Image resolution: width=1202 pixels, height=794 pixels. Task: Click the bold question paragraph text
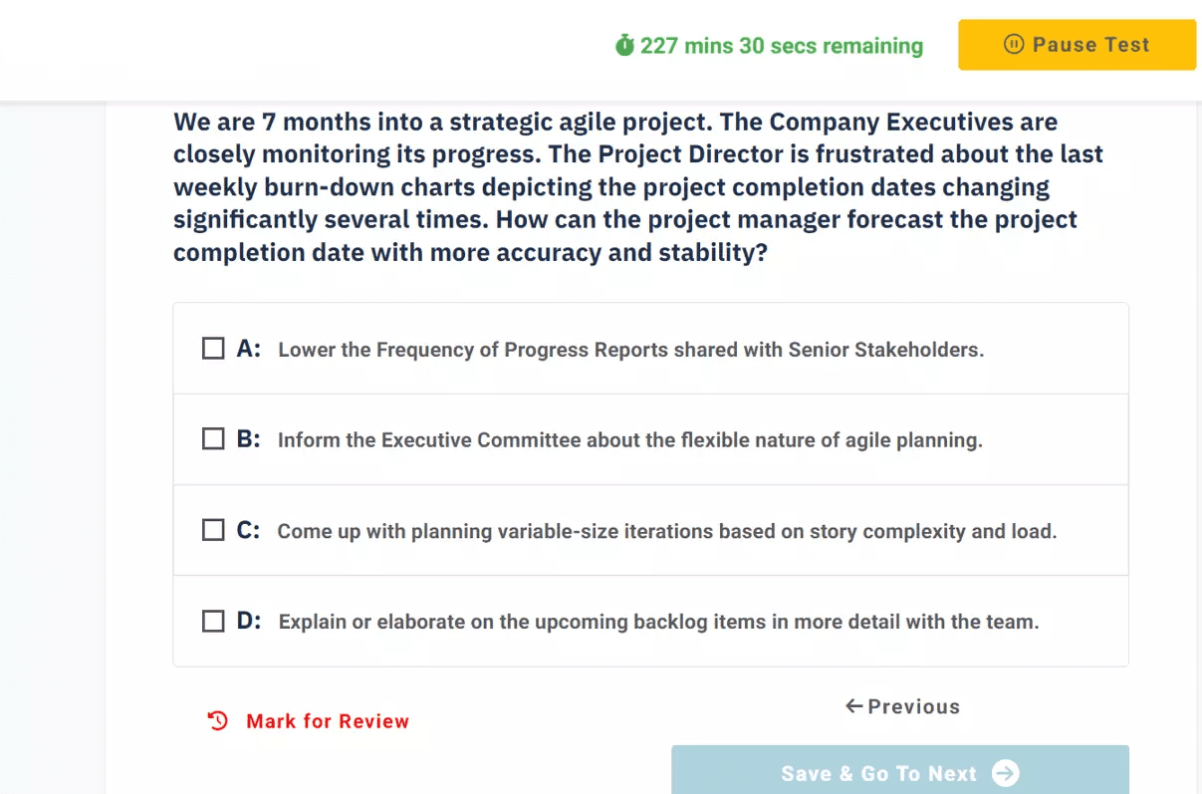point(637,187)
